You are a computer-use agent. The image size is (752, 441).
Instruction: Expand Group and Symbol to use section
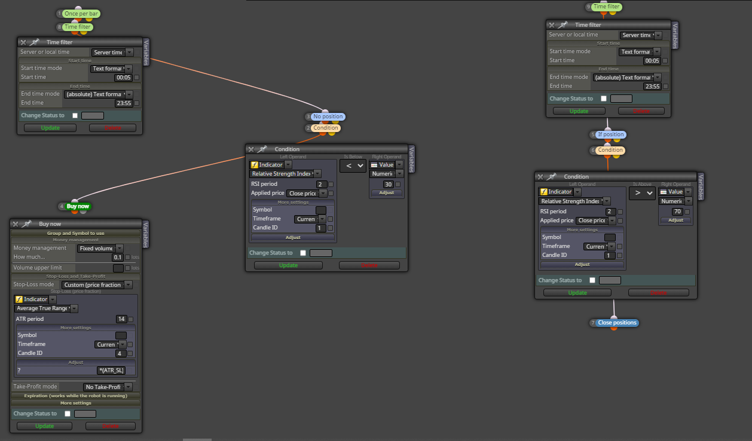coord(75,233)
